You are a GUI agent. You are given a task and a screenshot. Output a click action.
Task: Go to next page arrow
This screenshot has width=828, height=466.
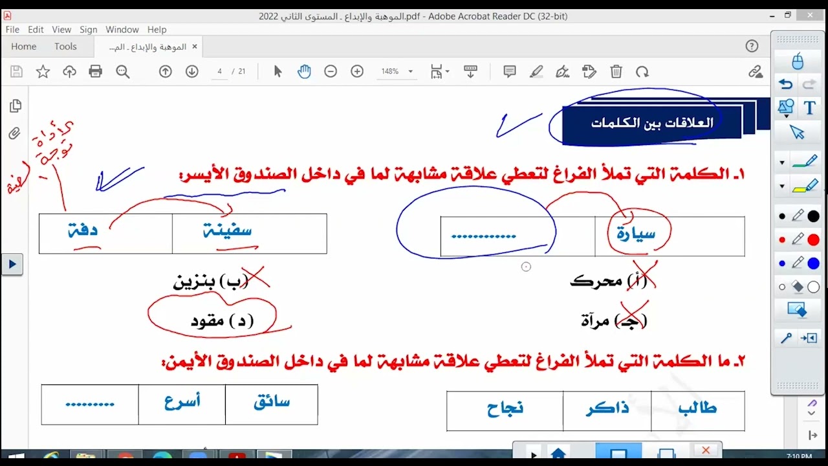192,72
